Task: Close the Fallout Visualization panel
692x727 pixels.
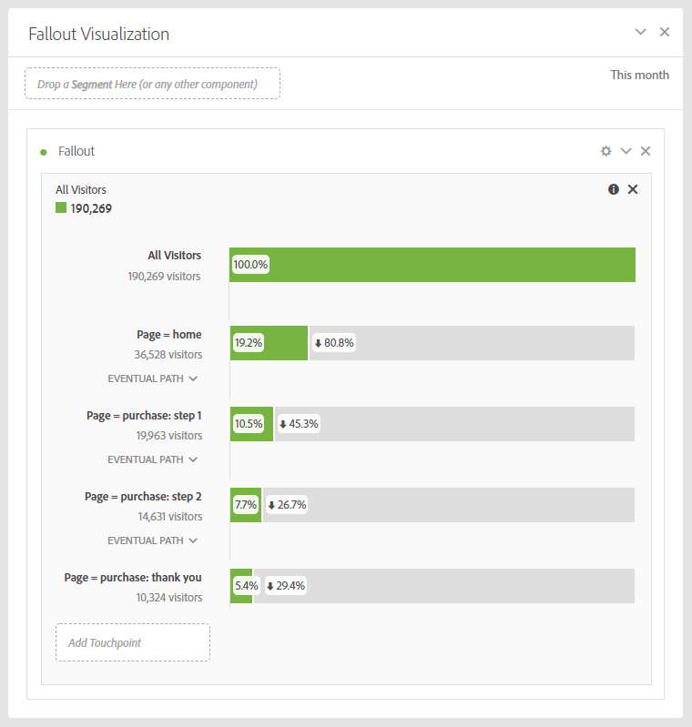Action: pos(665,32)
